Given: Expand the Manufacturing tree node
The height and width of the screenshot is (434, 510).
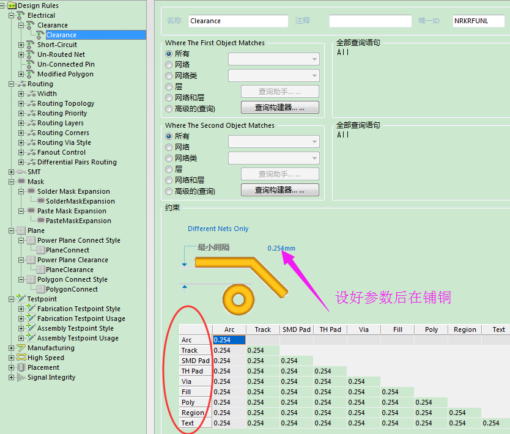Looking at the screenshot, I should [12, 348].
